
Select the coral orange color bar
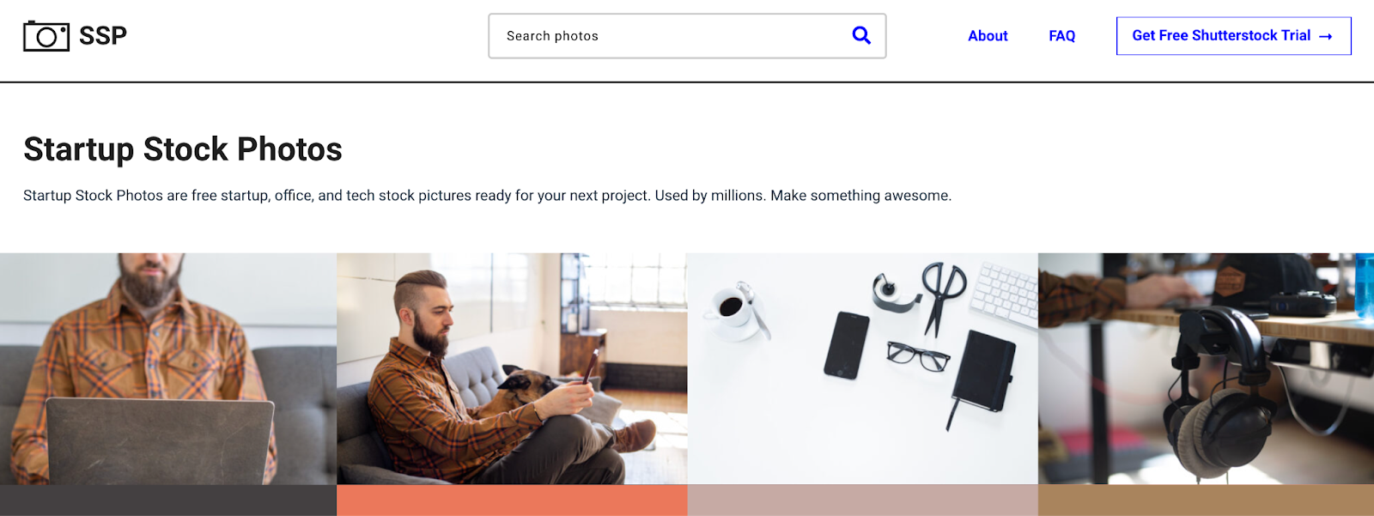tap(512, 501)
